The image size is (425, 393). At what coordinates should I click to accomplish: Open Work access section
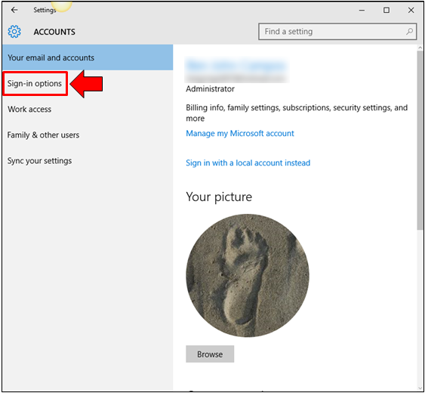(x=29, y=109)
